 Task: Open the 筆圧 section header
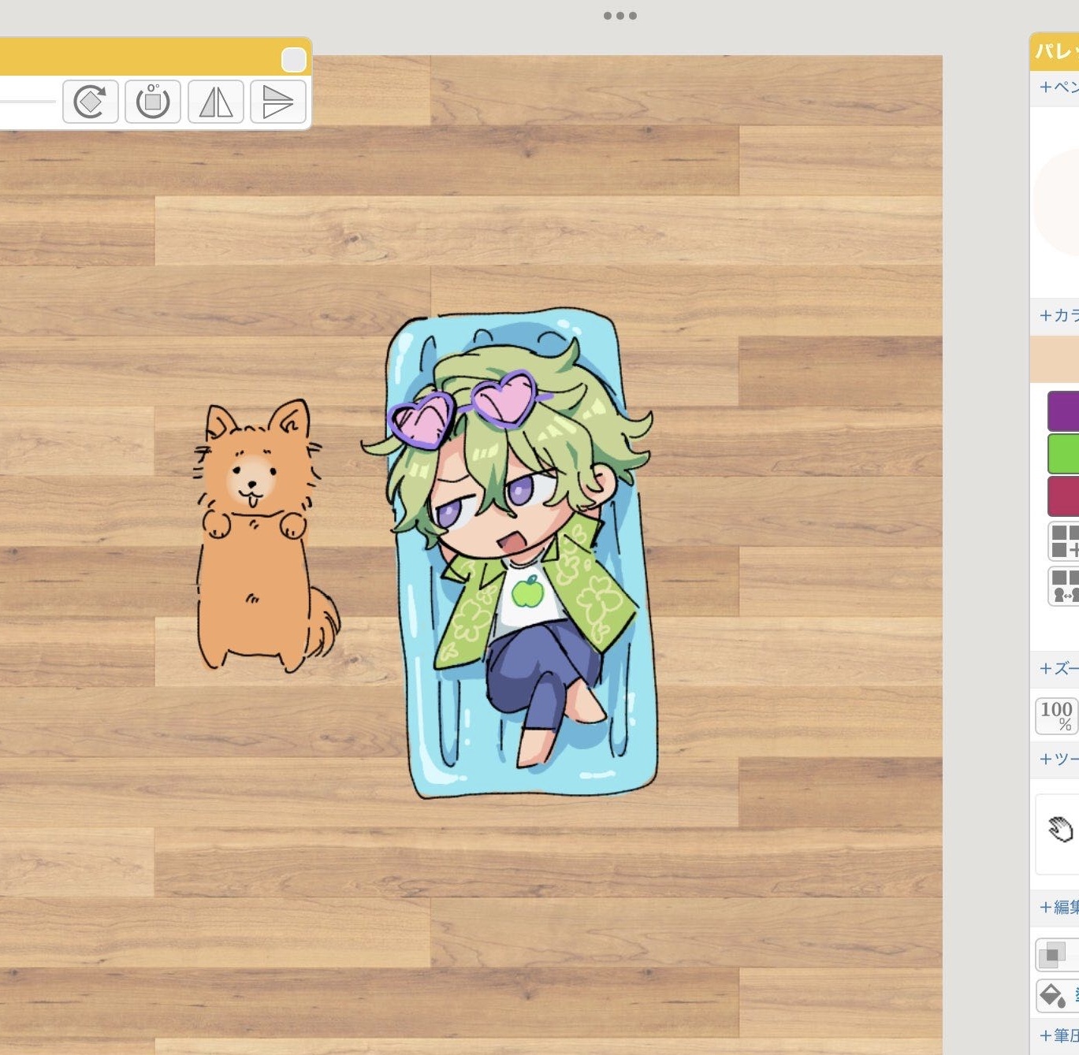[1058, 1036]
